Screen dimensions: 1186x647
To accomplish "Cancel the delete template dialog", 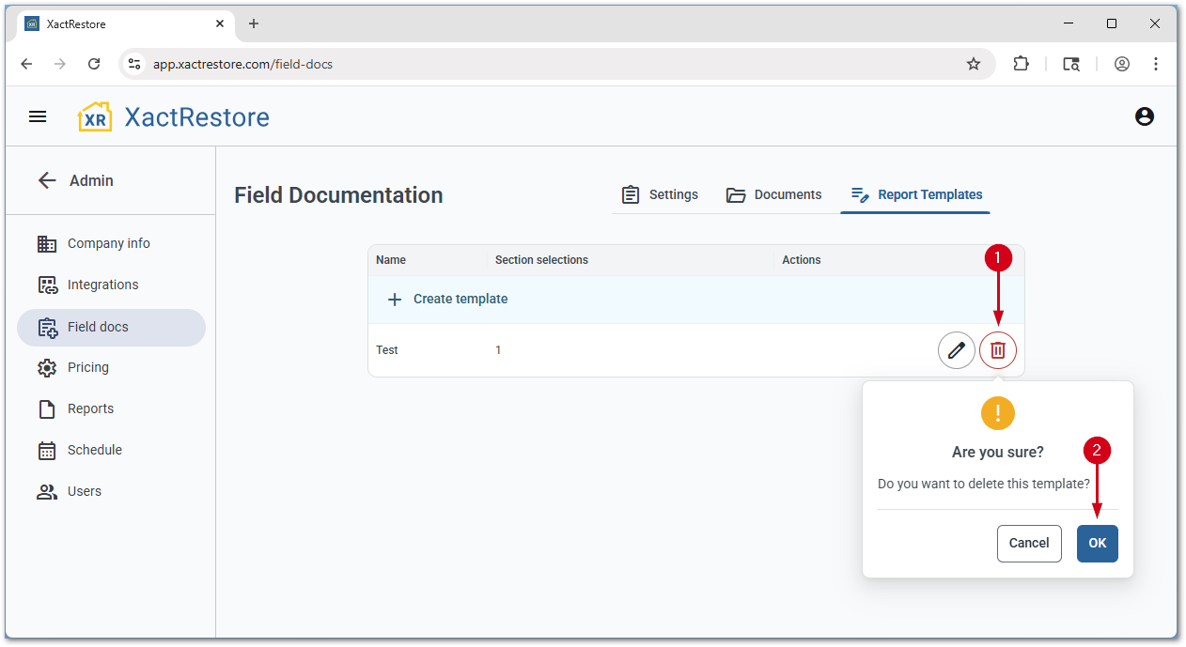I will tap(1028, 543).
